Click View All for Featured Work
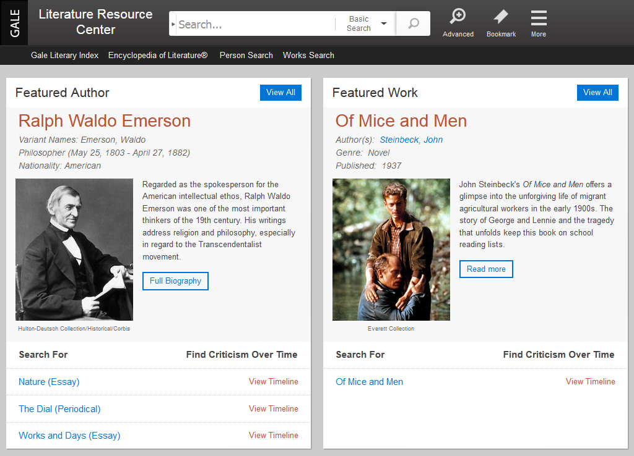 [x=597, y=93]
